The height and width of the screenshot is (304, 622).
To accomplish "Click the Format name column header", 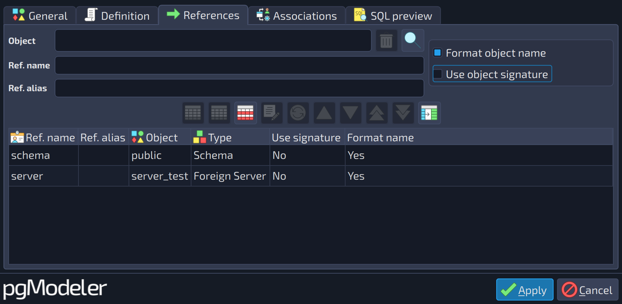I will click(479, 137).
